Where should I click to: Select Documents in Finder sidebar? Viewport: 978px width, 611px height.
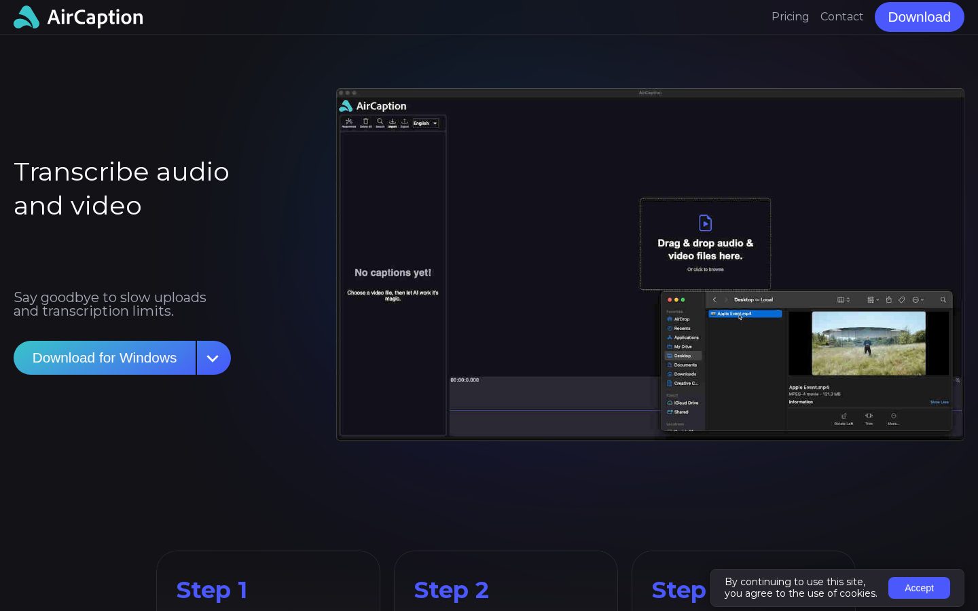tap(683, 365)
